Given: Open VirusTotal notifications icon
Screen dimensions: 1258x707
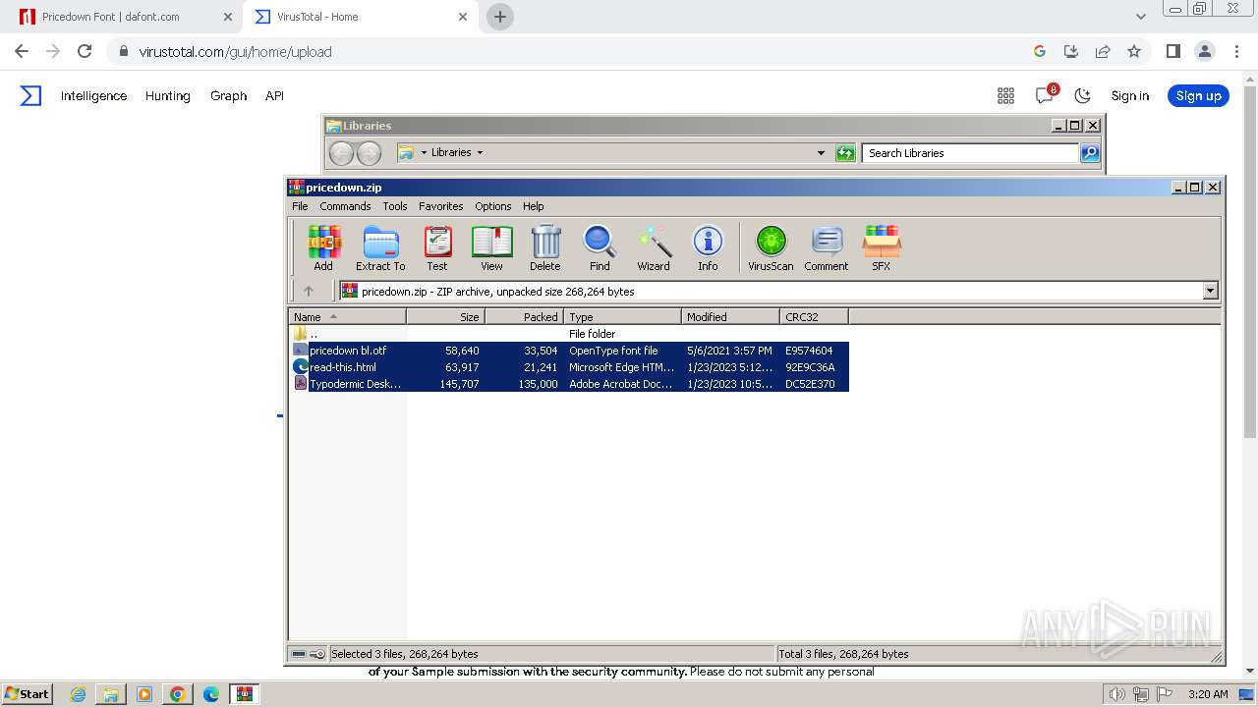Looking at the screenshot, I should click(x=1045, y=95).
